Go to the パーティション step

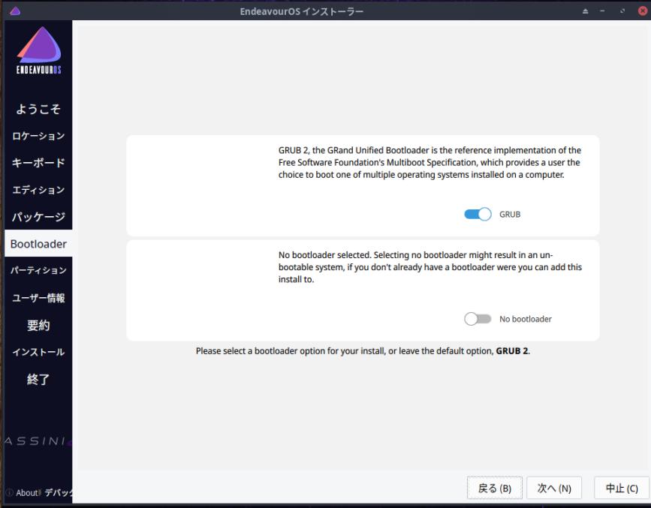click(x=38, y=270)
